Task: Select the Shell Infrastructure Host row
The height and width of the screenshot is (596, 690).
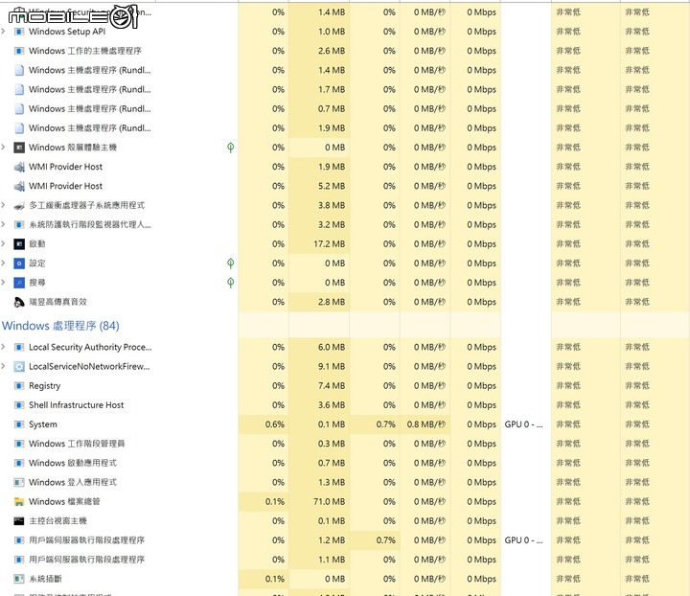Action: point(345,405)
